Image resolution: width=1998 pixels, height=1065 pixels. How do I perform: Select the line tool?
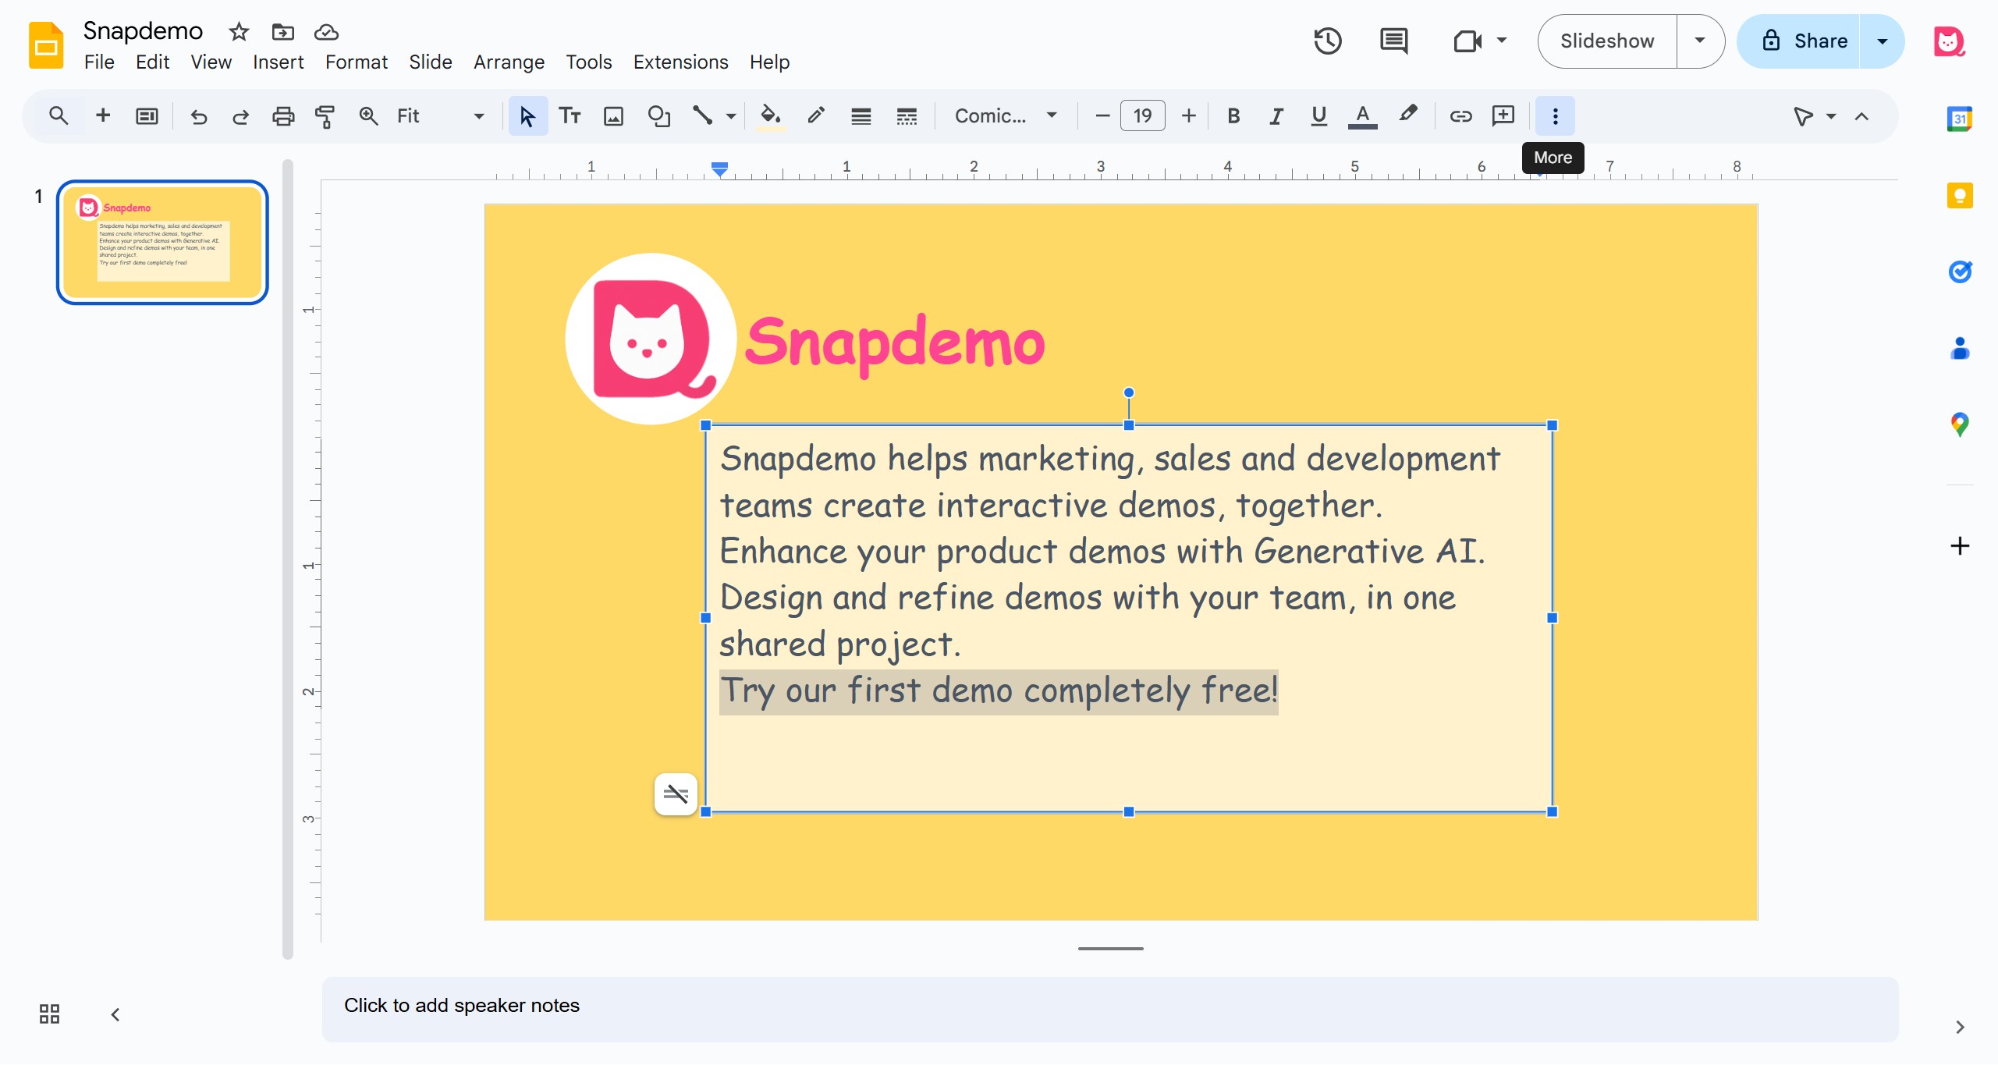coord(702,116)
